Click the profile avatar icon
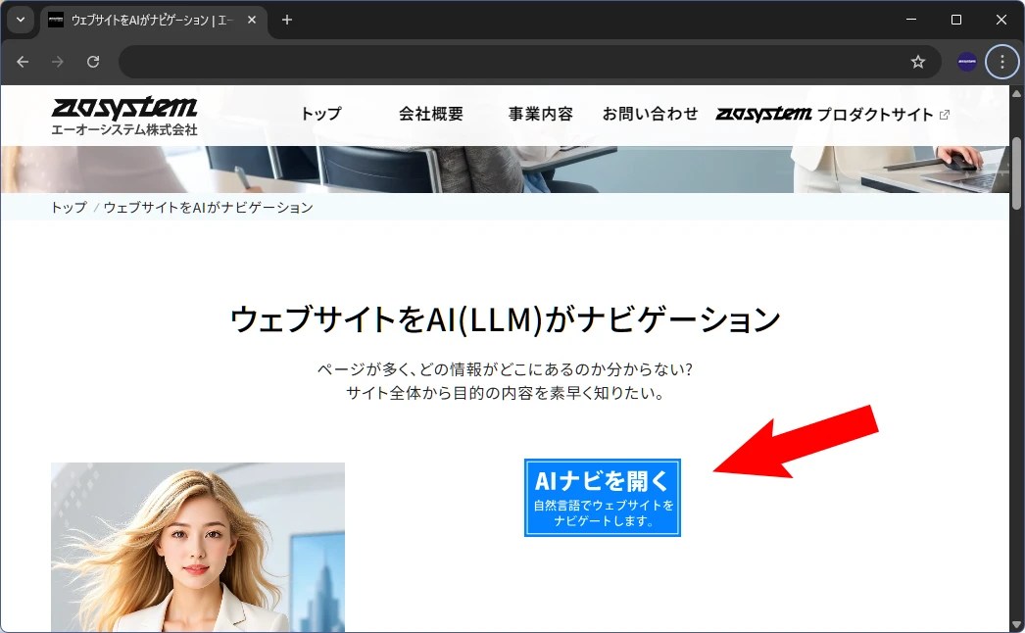1025x633 pixels. (967, 62)
